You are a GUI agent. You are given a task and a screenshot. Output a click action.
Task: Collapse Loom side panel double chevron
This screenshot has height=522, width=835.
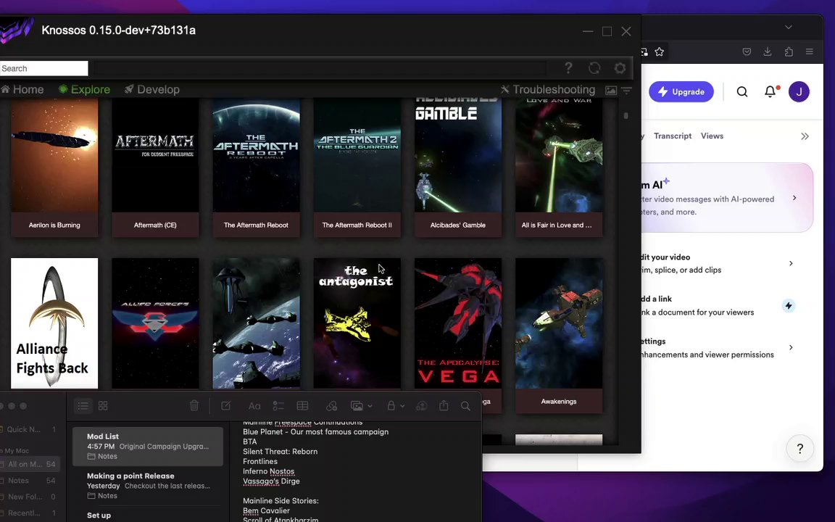tap(805, 136)
